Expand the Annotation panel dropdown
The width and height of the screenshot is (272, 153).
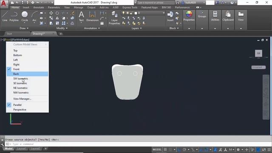point(92,28)
